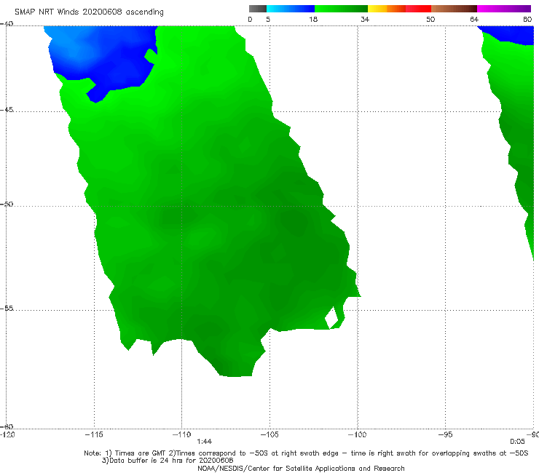Click the color bar label "5"
Image resolution: width=539 pixels, height=473 pixels.
pyautogui.click(x=268, y=20)
